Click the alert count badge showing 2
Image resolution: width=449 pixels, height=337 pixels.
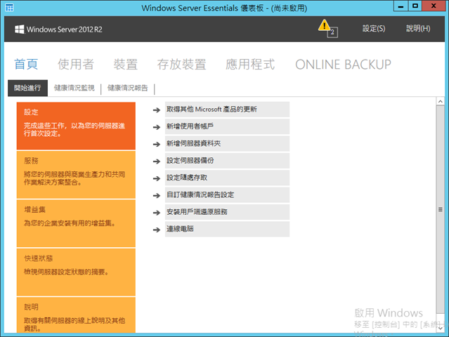(x=332, y=32)
